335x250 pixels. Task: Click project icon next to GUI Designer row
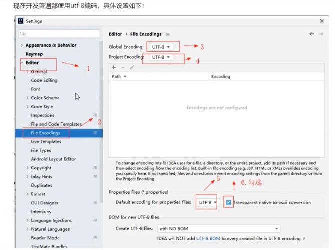pyautogui.click(x=95, y=203)
